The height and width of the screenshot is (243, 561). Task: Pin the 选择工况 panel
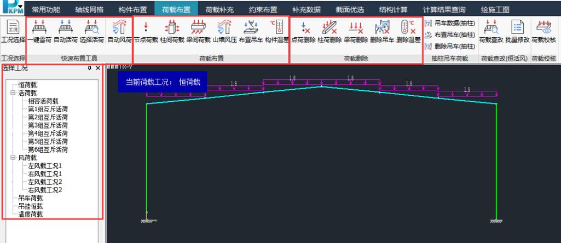point(89,68)
